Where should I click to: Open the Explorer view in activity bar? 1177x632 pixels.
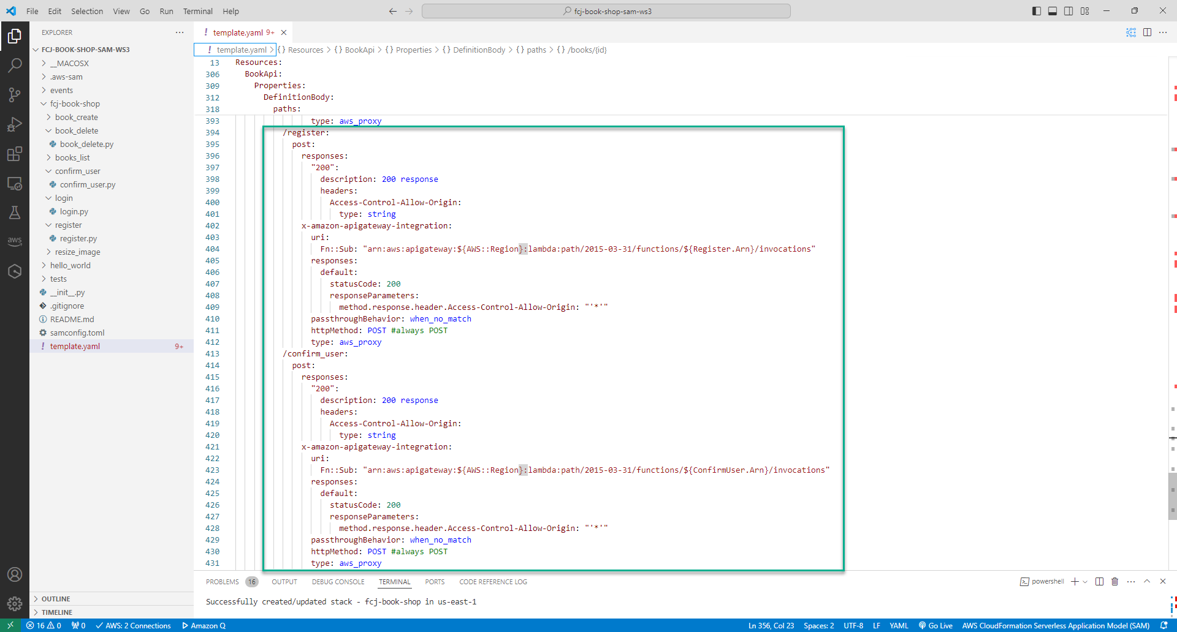point(15,36)
